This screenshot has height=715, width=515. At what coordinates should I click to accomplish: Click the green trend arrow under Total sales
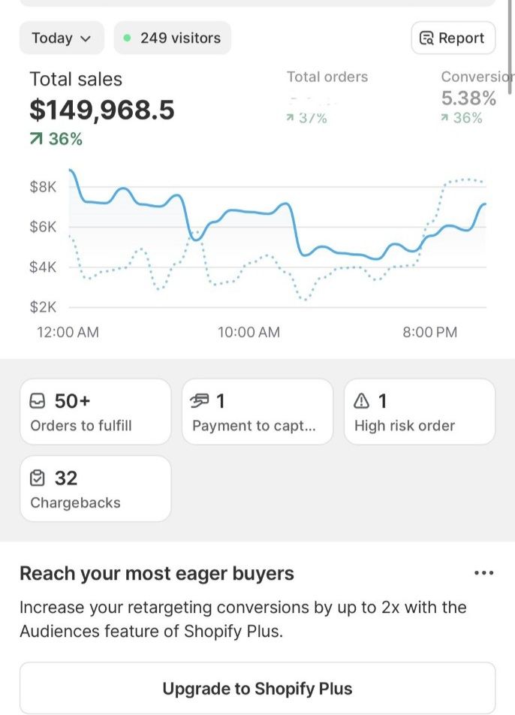[x=35, y=137]
